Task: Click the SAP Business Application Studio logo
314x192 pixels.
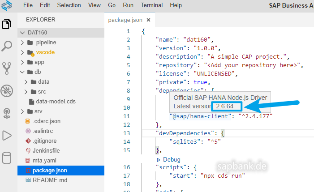Action: 7,5
